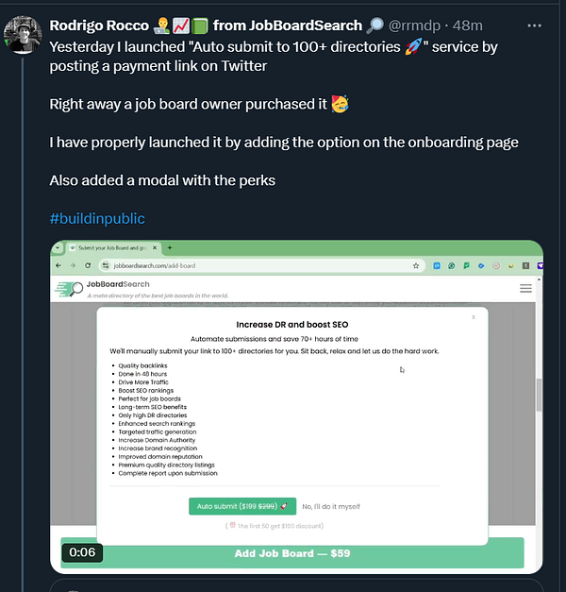The image size is (566, 592).
Task: Open a new browser tab
Action: pyautogui.click(x=169, y=247)
